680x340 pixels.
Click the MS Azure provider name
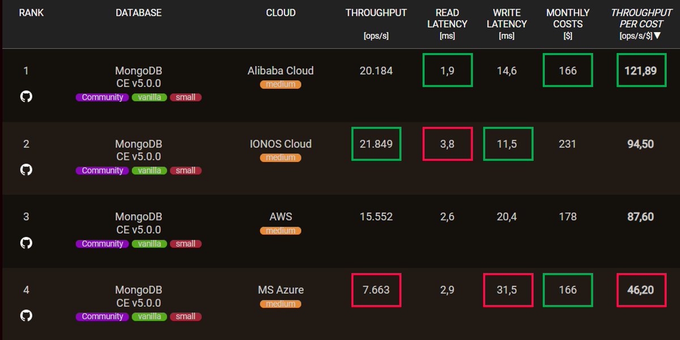click(280, 290)
